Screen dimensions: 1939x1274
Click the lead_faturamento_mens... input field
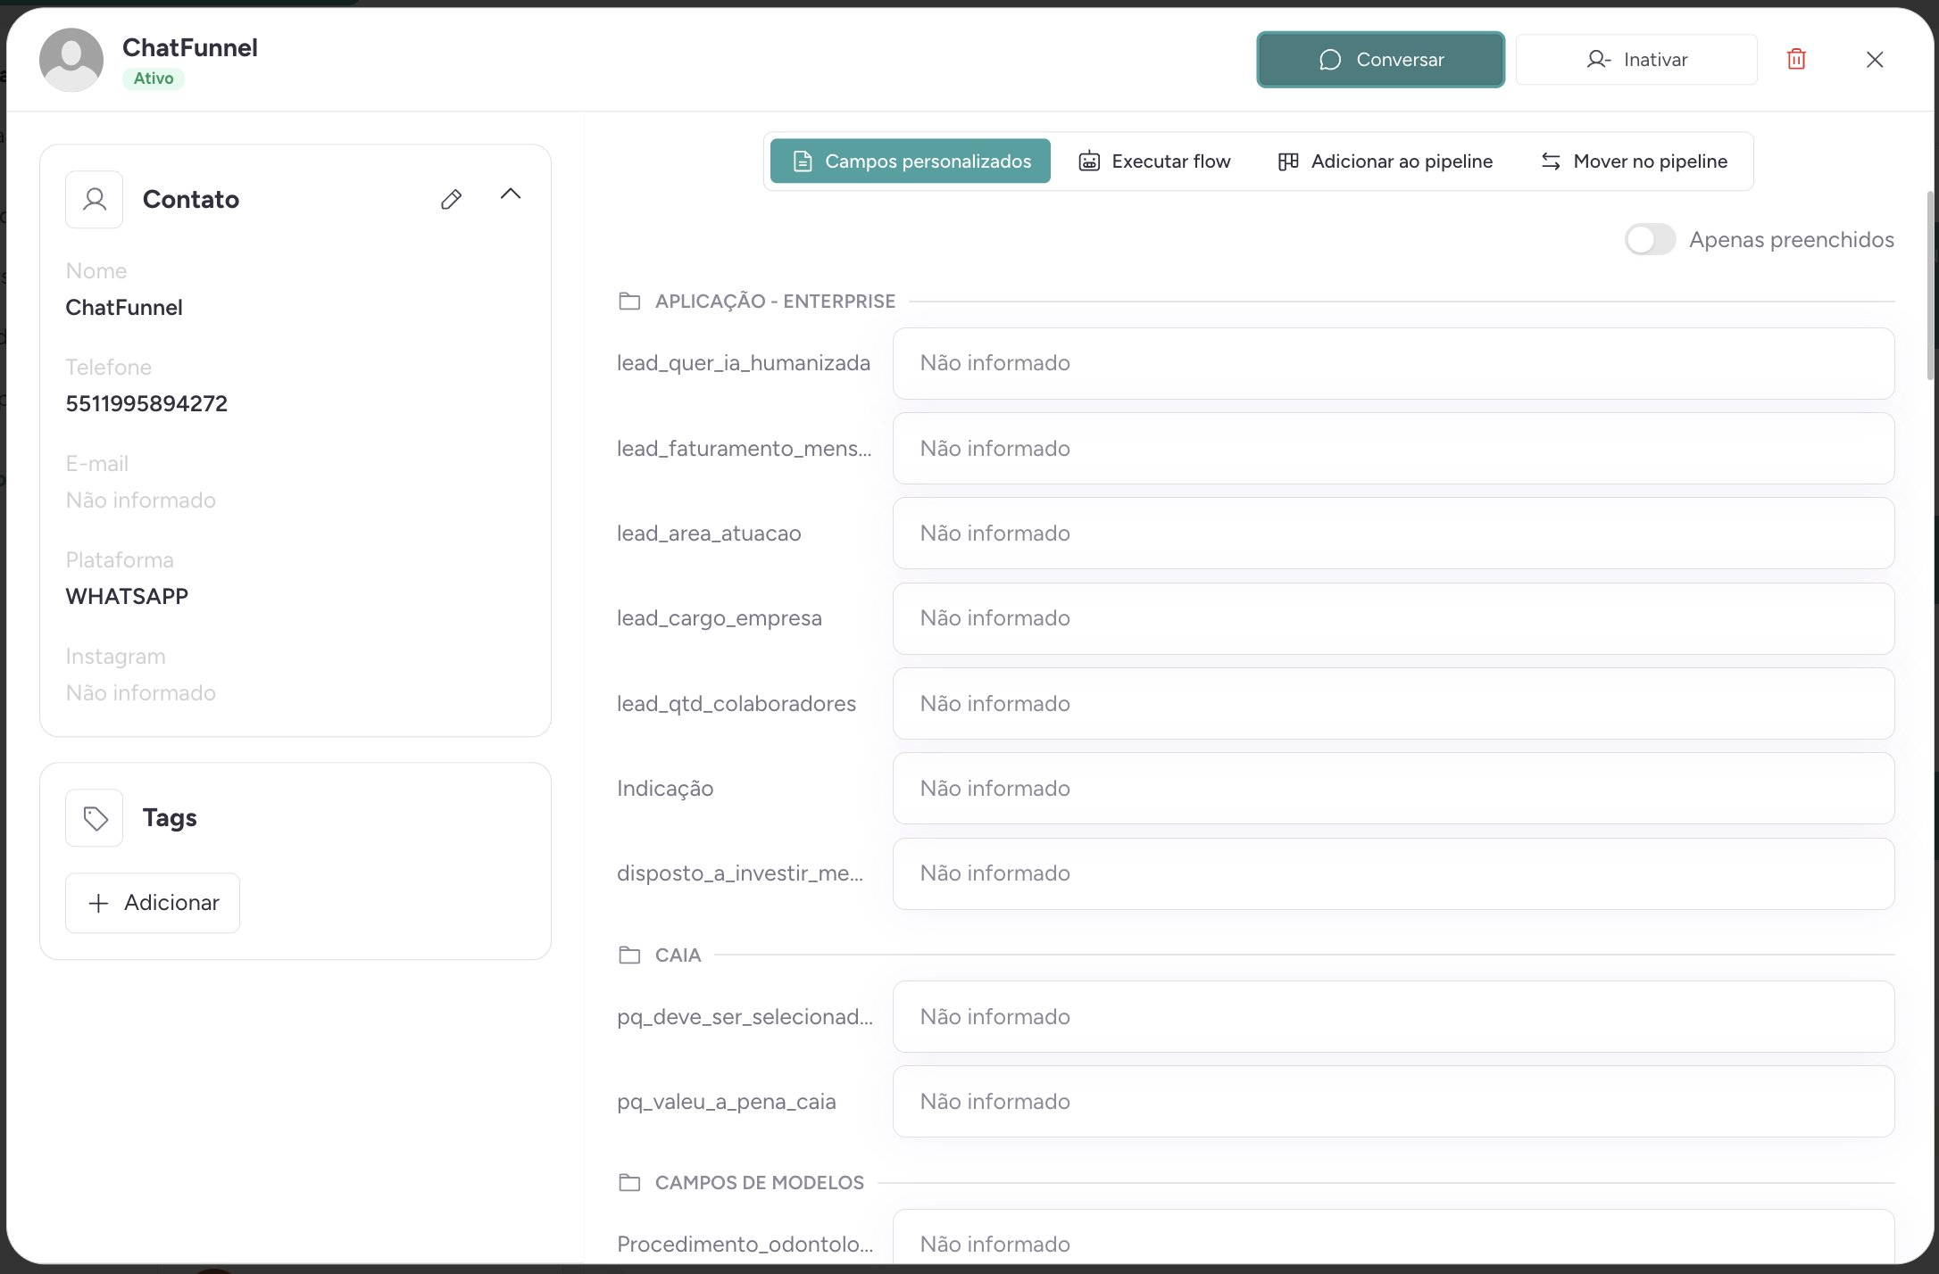point(1394,448)
